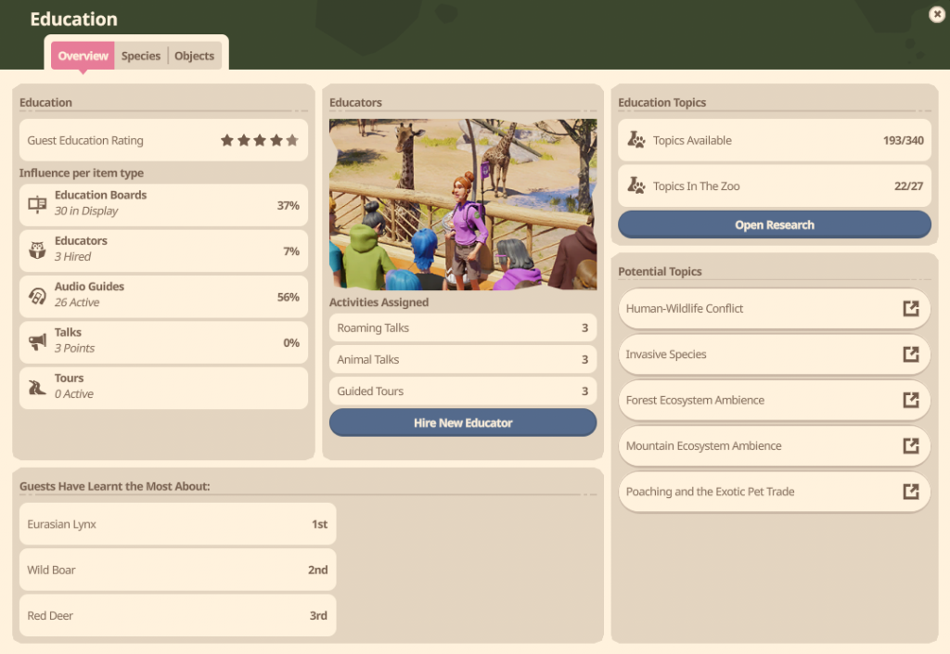The width and height of the screenshot is (950, 654).
Task: Click the Audio Guides headphone icon
Action: coord(37,296)
